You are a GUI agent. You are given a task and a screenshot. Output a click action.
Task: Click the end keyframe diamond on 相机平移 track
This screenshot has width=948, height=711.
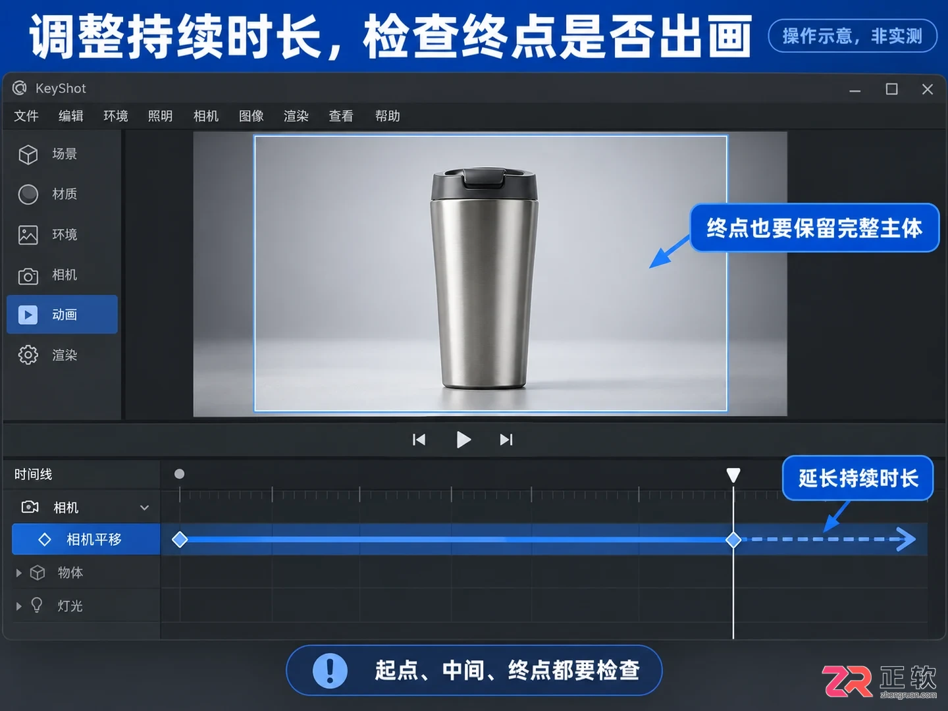coord(733,540)
